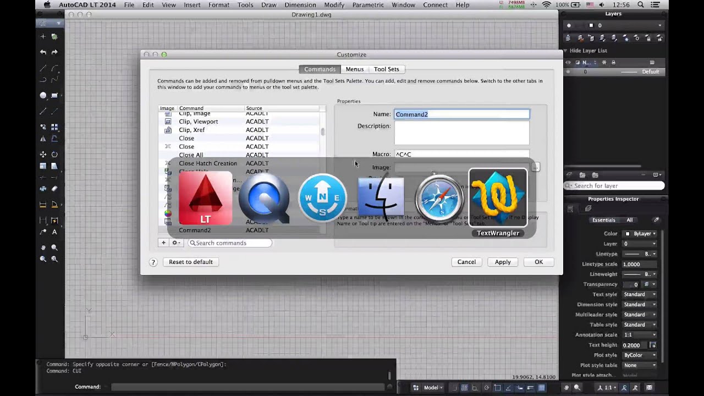Click Reset to default
This screenshot has width=704, height=396.
191,262
